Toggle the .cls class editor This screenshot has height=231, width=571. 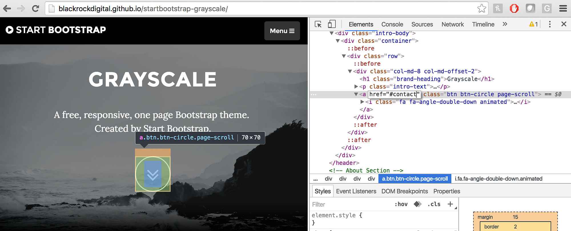[x=434, y=204]
